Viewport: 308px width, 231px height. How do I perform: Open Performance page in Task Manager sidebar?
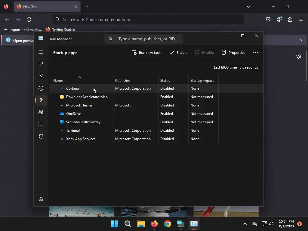pyautogui.click(x=41, y=76)
